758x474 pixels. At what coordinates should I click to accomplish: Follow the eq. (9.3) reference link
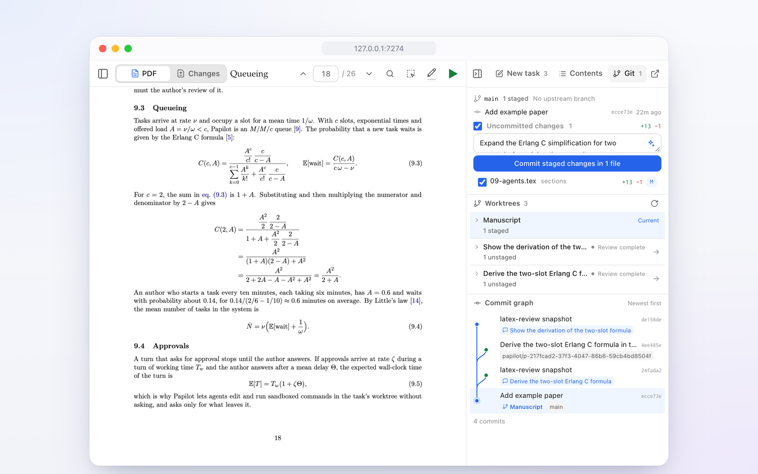pyautogui.click(x=214, y=195)
